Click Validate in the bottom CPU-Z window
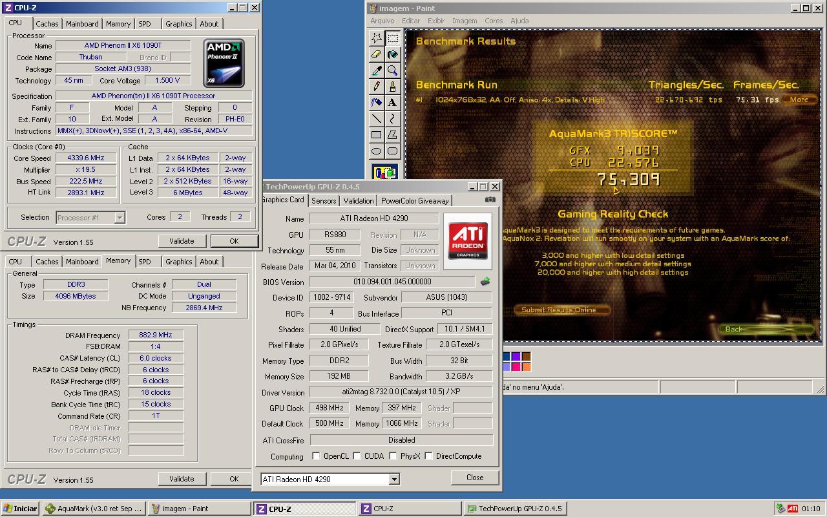 coord(182,479)
